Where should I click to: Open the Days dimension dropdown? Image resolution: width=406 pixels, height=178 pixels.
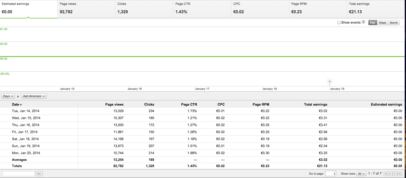8,96
